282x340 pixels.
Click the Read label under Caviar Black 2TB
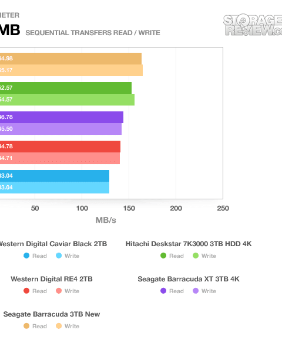(x=39, y=256)
